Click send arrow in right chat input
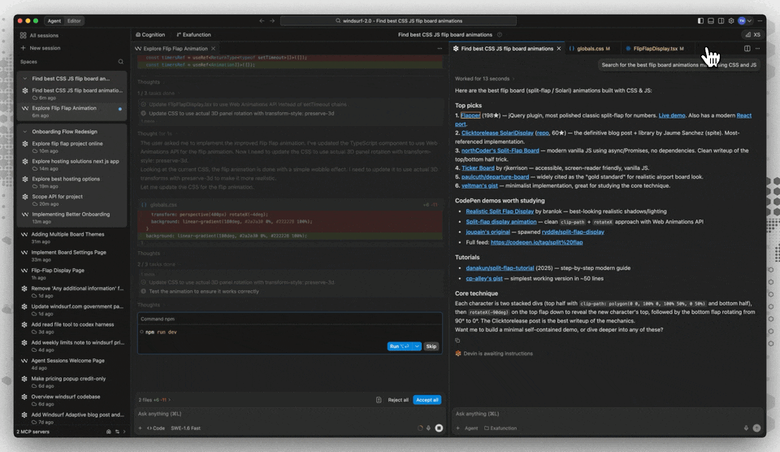Screen dimensions: 780x452 pyautogui.click(x=756, y=428)
